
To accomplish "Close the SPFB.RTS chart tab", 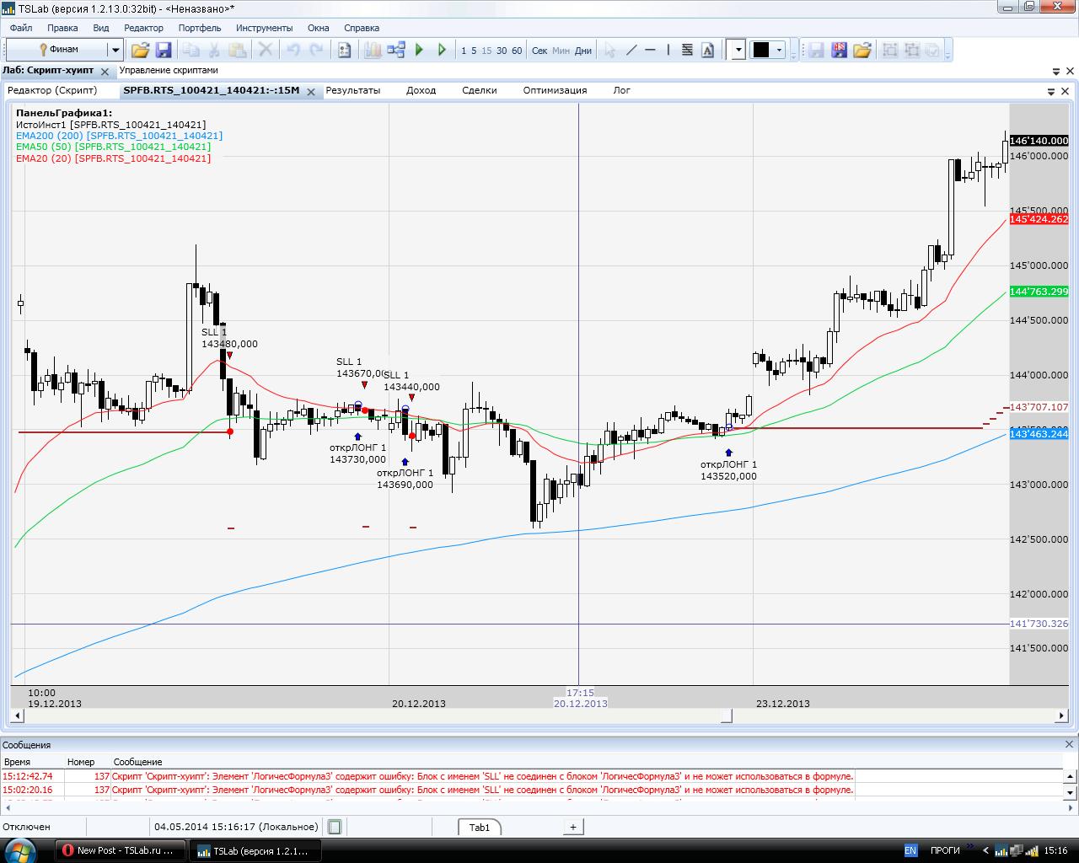I will click(x=310, y=92).
